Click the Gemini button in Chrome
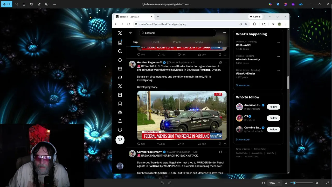Viewport: 332px width, 187px height. (255, 17)
